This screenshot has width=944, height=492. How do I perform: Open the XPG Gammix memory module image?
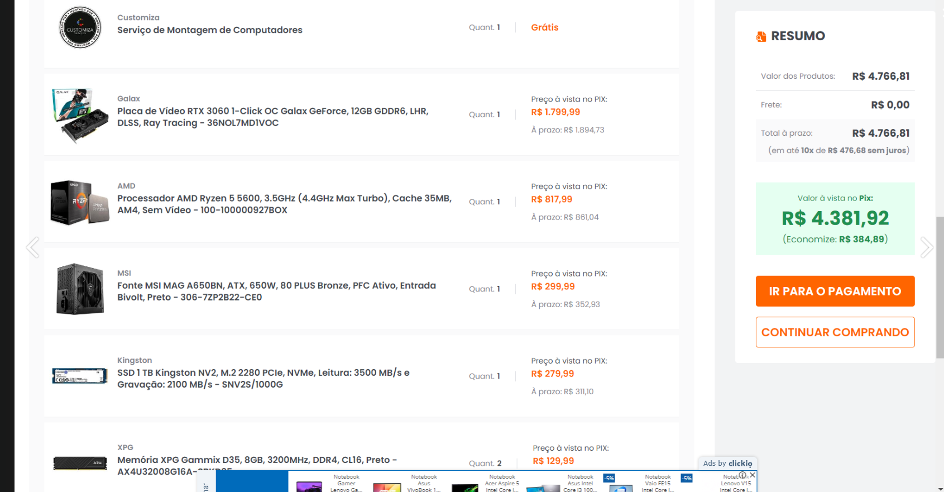coord(80,463)
